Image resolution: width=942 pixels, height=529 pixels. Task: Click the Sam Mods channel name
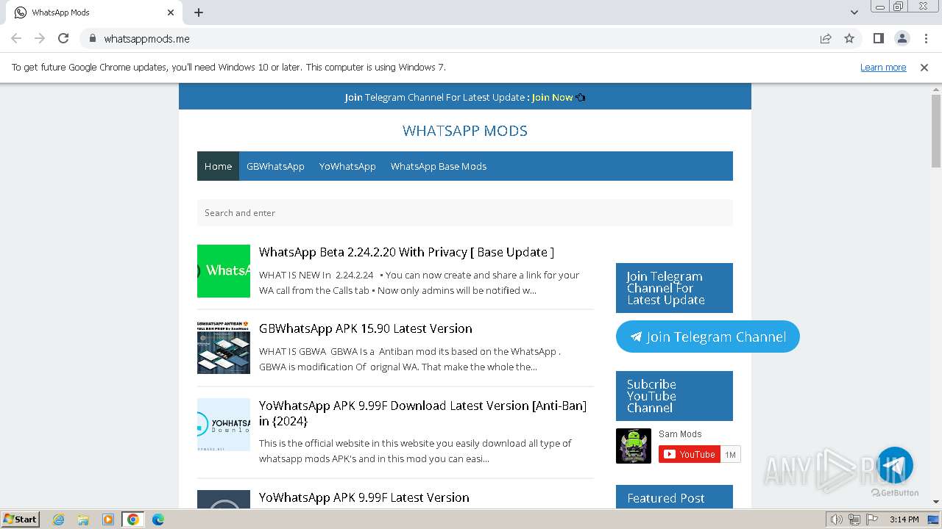pos(680,434)
